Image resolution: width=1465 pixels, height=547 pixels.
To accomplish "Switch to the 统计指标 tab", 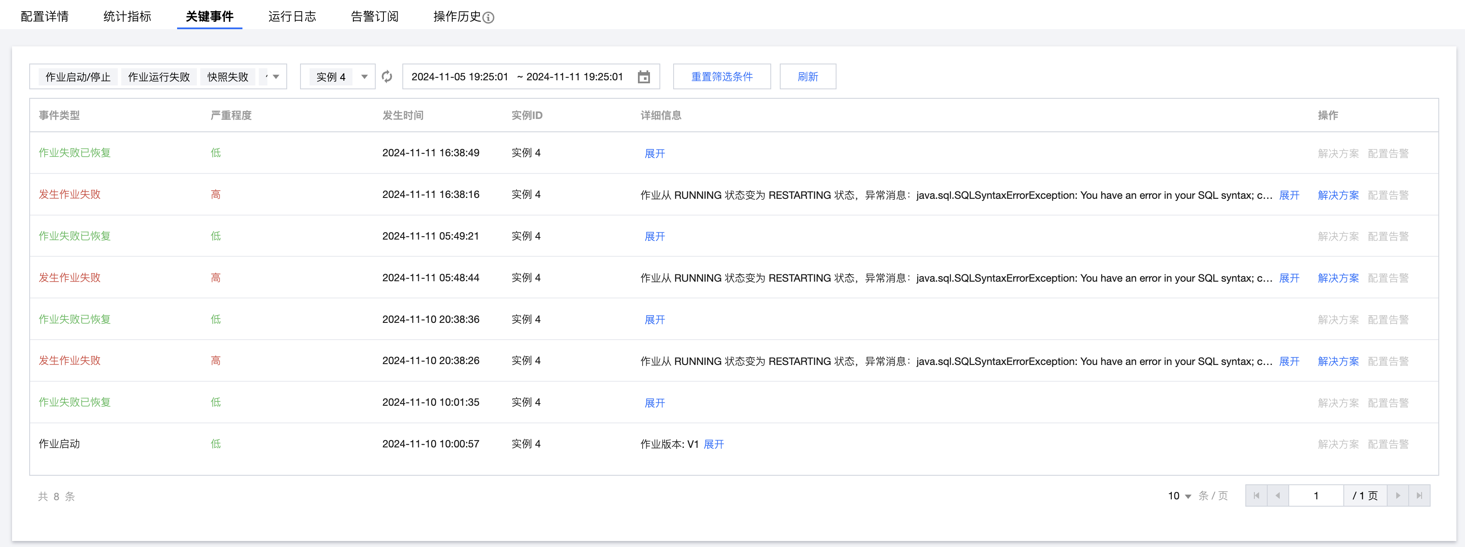I will (127, 16).
